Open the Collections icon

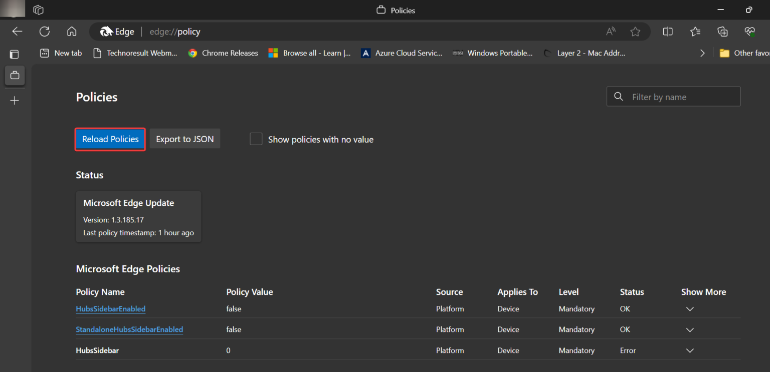[722, 31]
